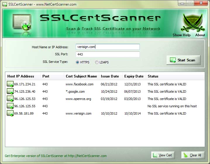Open the About dialog
210x164 pixels.
(200, 35)
